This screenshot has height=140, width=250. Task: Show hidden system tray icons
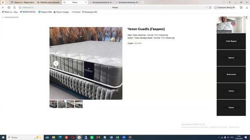tap(219, 137)
